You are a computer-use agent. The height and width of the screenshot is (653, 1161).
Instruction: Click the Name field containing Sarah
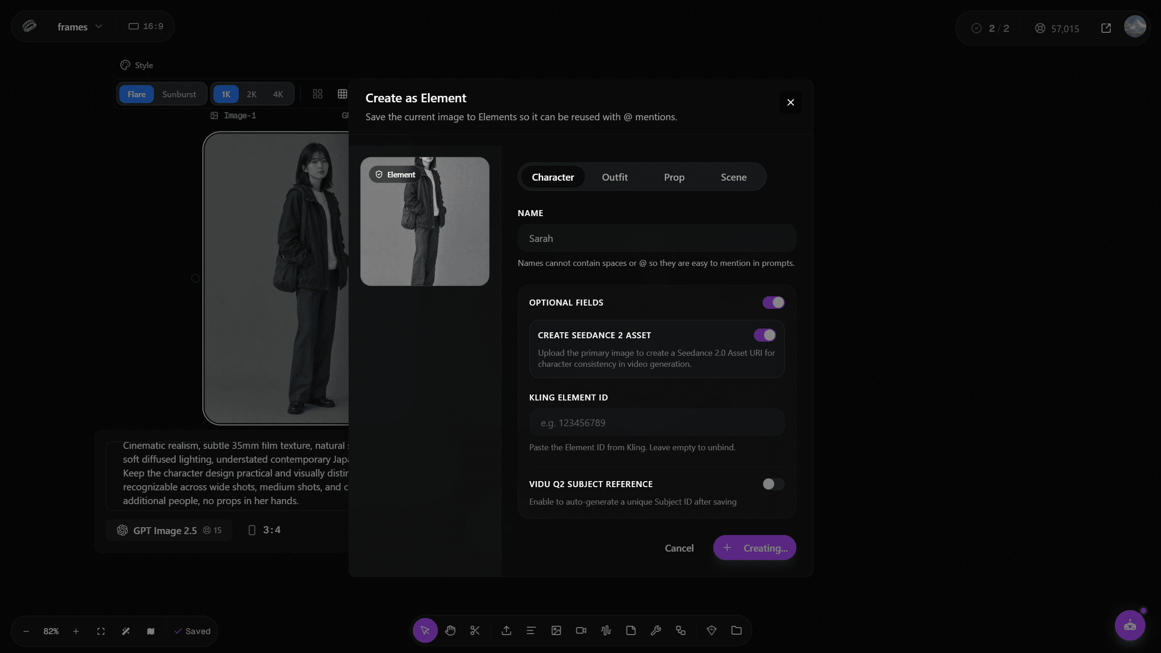(x=657, y=238)
